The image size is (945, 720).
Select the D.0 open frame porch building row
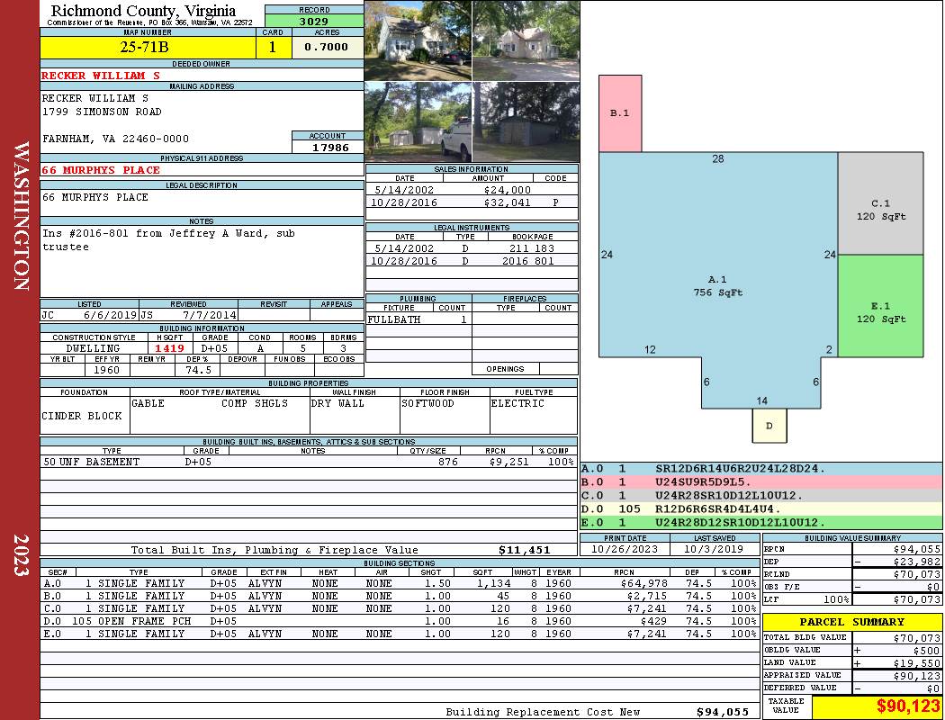399,621
